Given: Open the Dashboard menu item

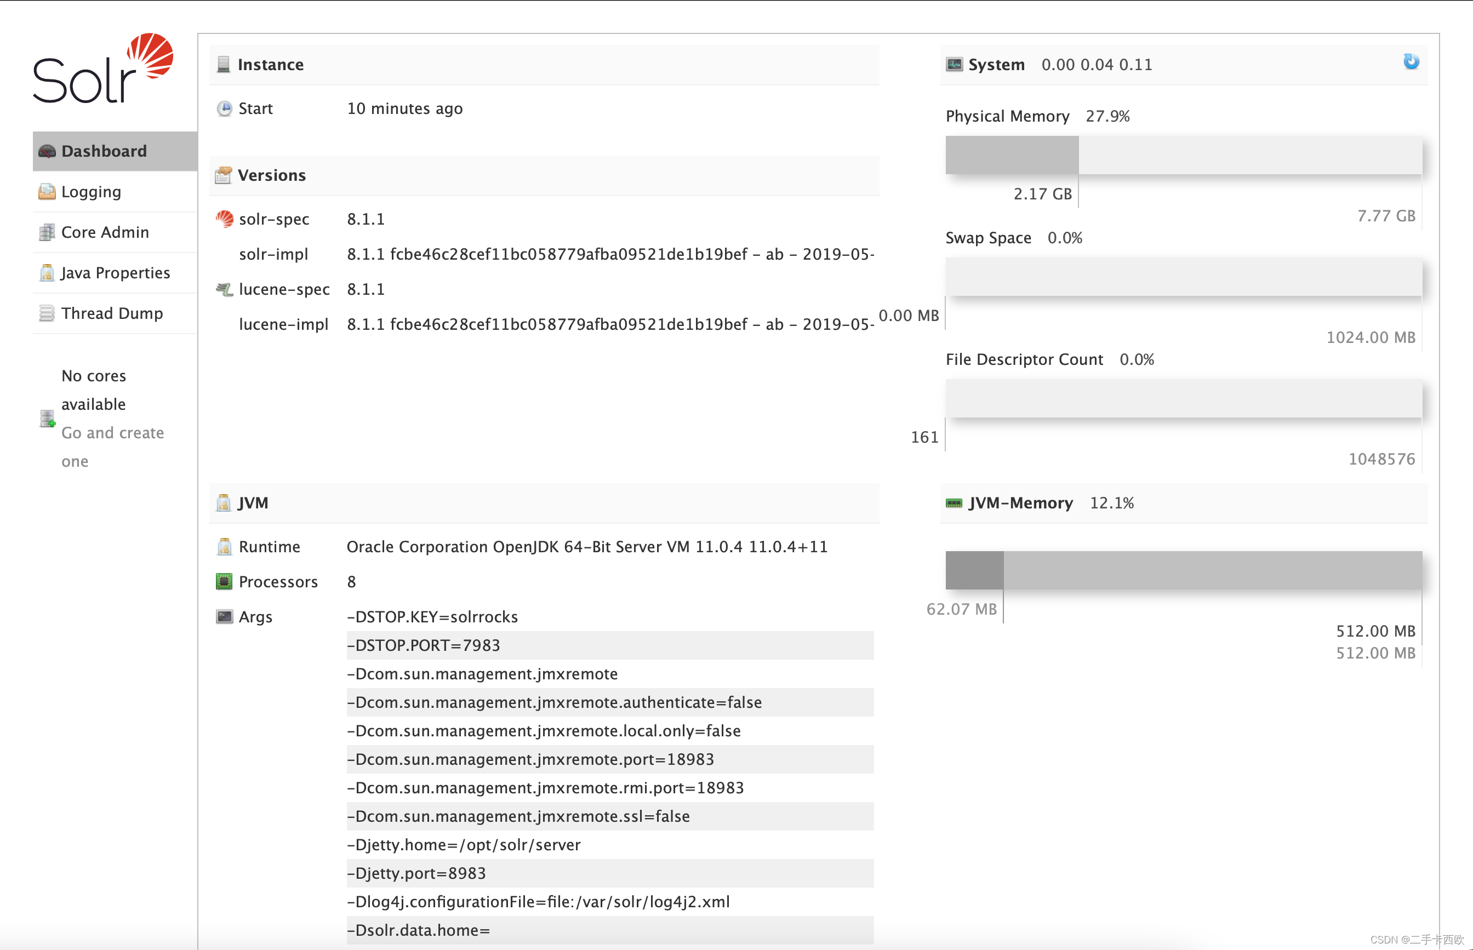Looking at the screenshot, I should click(x=115, y=151).
